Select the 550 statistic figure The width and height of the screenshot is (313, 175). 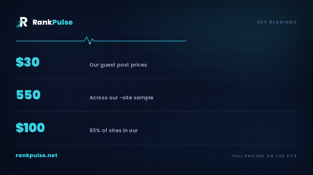(x=28, y=95)
